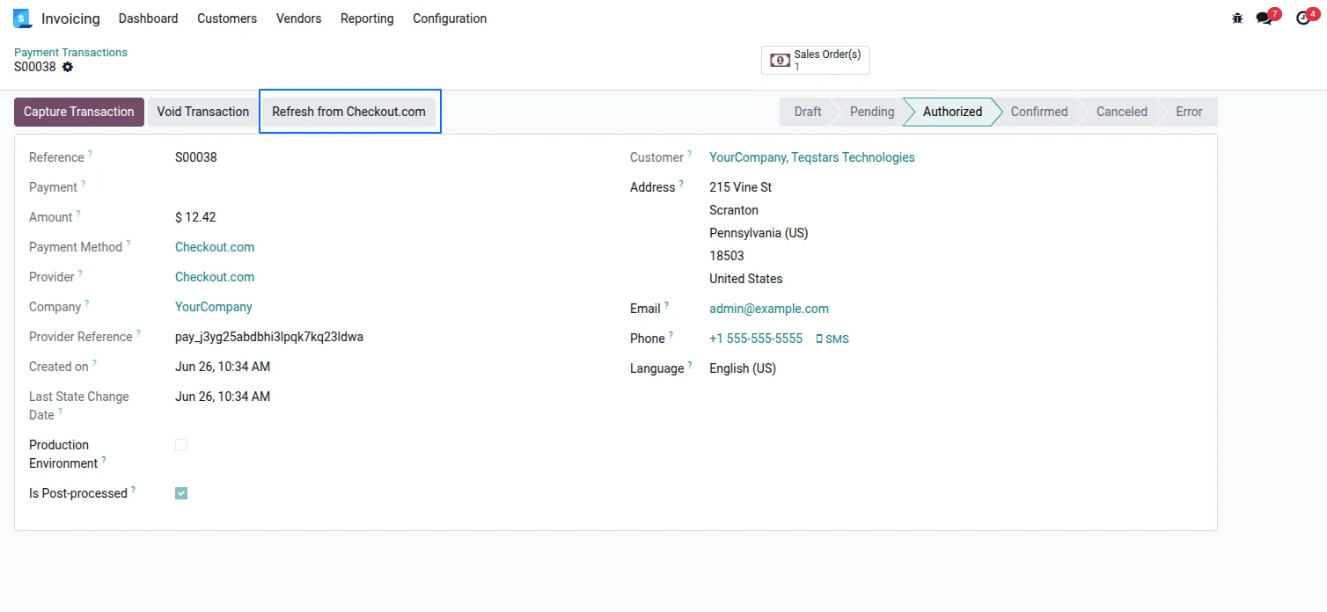This screenshot has height=612, width=1327.
Task: Show help tooltip for Customer field
Action: [x=689, y=154]
